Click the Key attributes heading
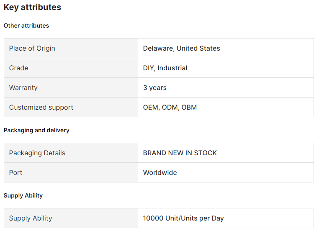Image resolution: width=319 pixels, height=231 pixels. [32, 7]
